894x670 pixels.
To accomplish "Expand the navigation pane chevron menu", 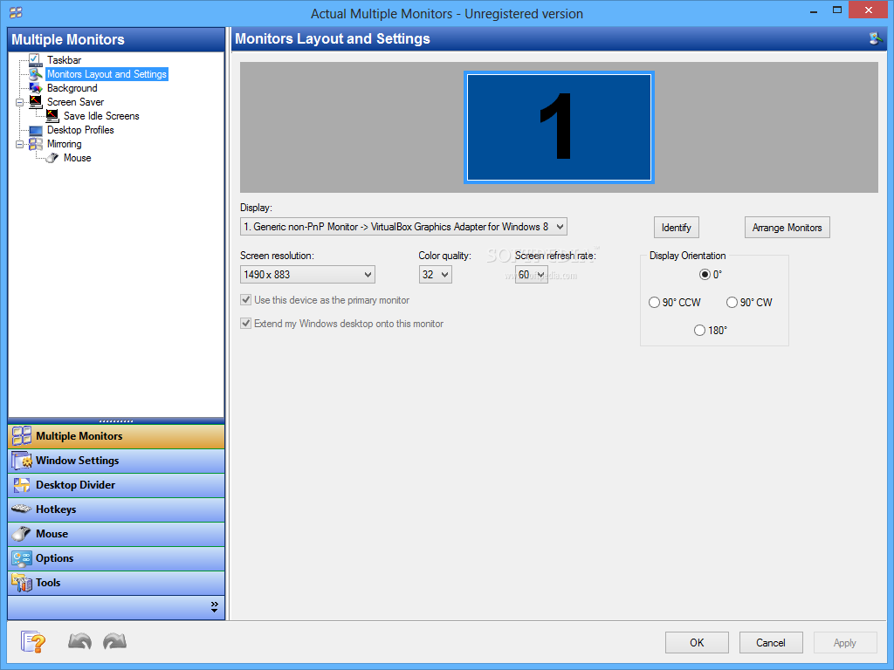I will coord(215,607).
